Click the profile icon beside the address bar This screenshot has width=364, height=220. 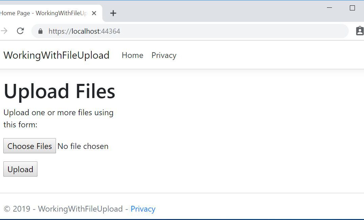(x=360, y=31)
